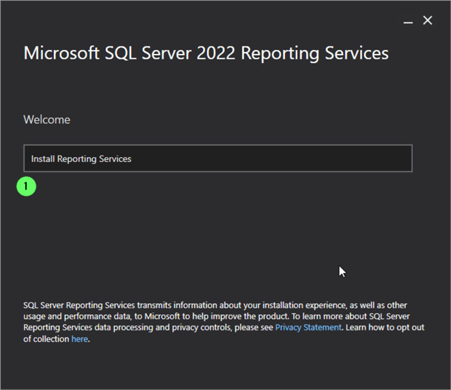Close the Reporting Services installer

[428, 21]
